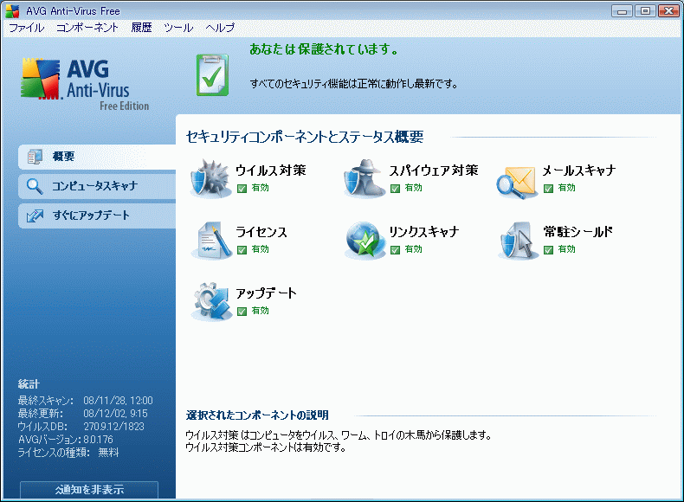This screenshot has height=502, width=684.
Task: Open the ツール menu
Action: [x=178, y=28]
